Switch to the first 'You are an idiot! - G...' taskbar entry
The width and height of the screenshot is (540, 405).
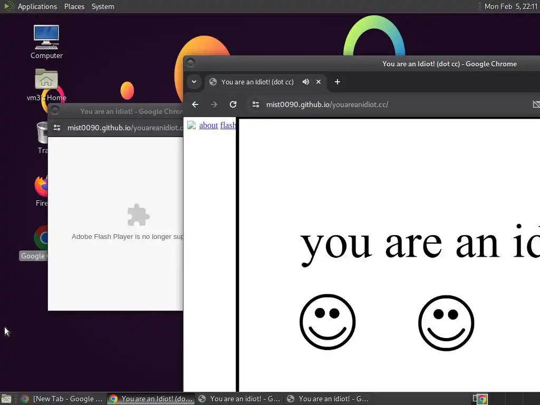pyautogui.click(x=239, y=399)
